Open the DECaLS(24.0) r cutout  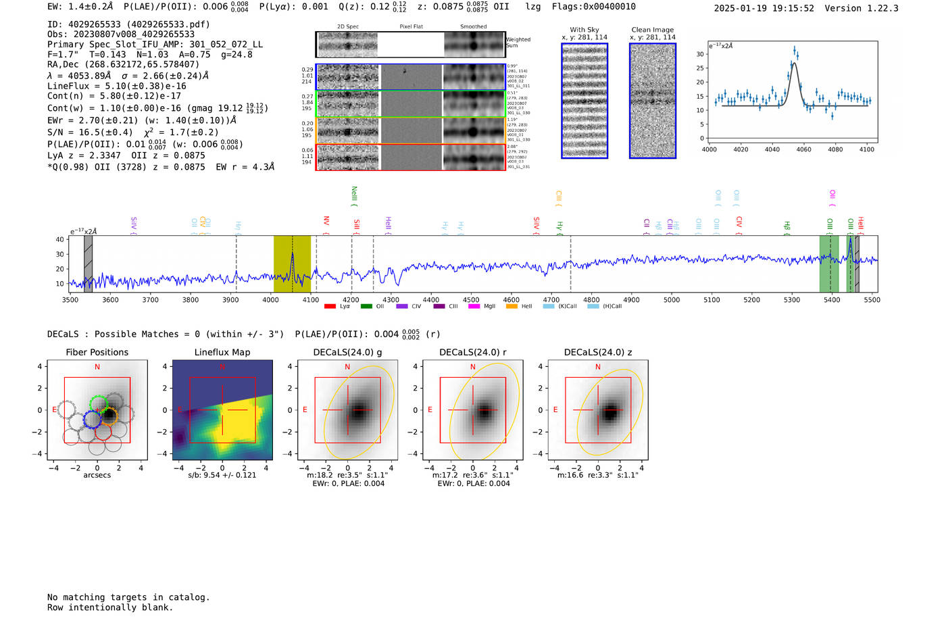pos(473,410)
